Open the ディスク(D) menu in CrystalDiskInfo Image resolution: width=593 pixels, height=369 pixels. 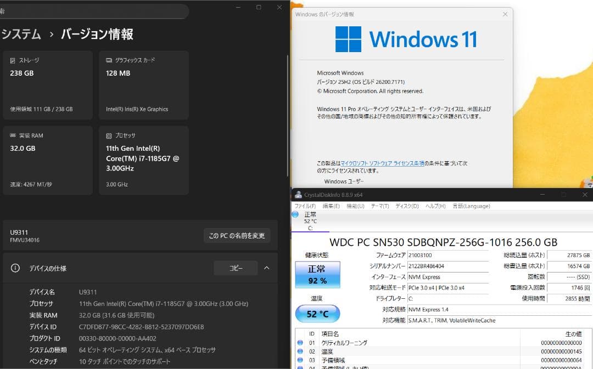(x=407, y=206)
